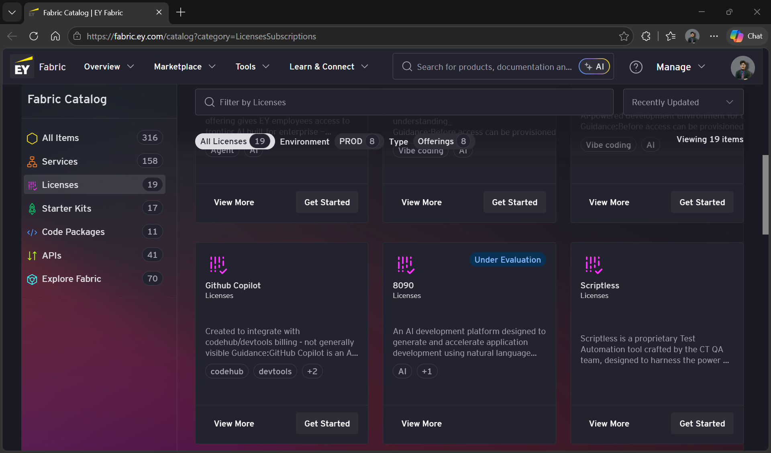Show the +2 more tags on Github Copilot

312,371
